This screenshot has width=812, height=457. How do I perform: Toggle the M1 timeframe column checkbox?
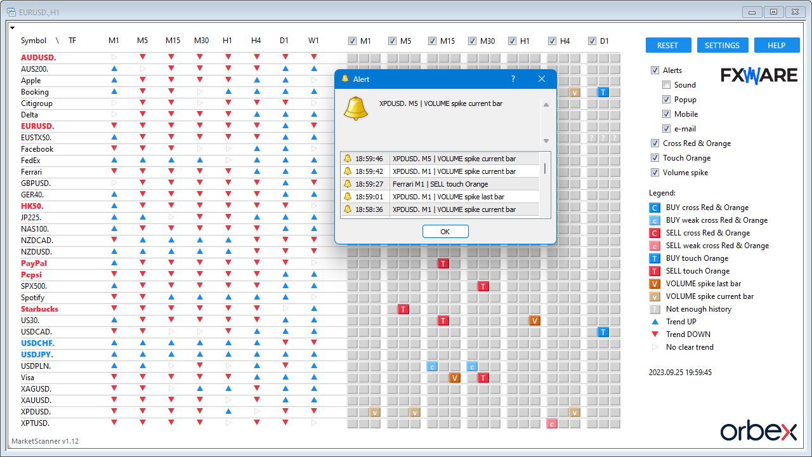pyautogui.click(x=352, y=41)
